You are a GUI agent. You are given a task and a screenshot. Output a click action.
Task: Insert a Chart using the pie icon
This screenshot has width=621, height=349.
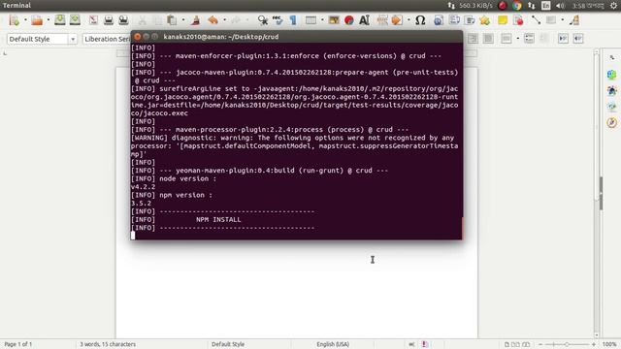[349, 20]
